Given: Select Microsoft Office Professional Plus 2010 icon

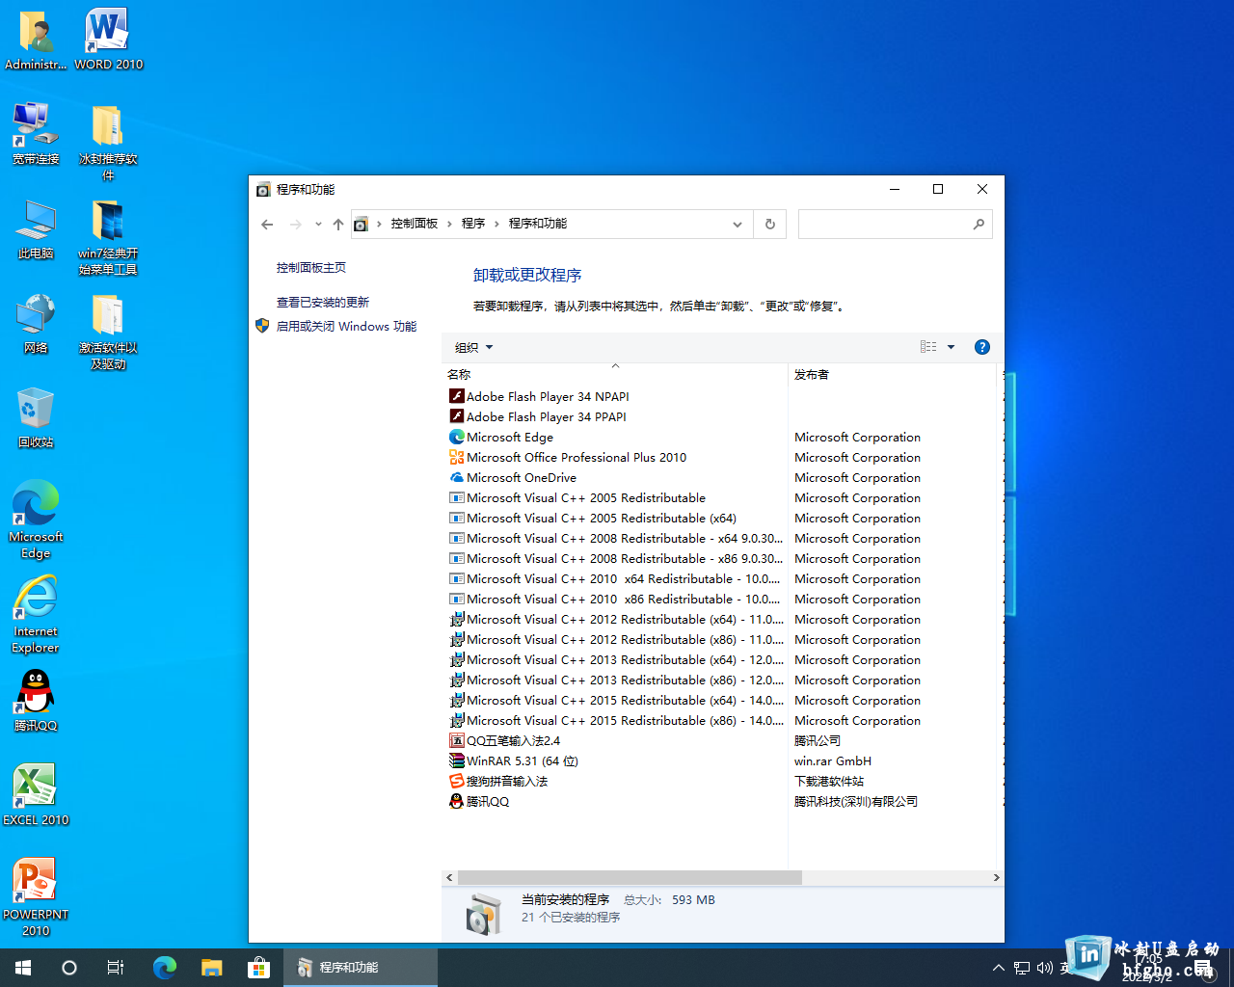Looking at the screenshot, I should tap(457, 457).
